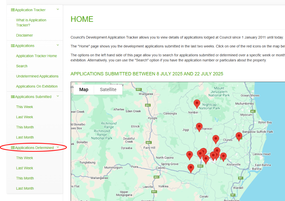
Task: Click the Wardell label on the map
Action: tap(238, 188)
